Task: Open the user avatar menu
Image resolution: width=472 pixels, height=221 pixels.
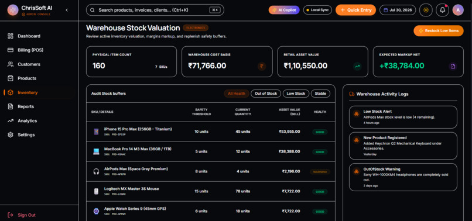Action: coord(458,10)
